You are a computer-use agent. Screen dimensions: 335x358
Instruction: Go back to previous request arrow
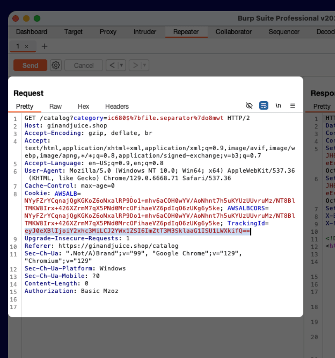[x=112, y=66]
